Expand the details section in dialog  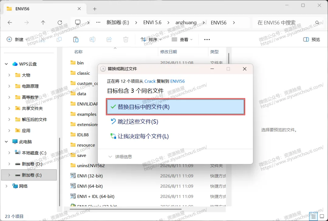click(120, 157)
